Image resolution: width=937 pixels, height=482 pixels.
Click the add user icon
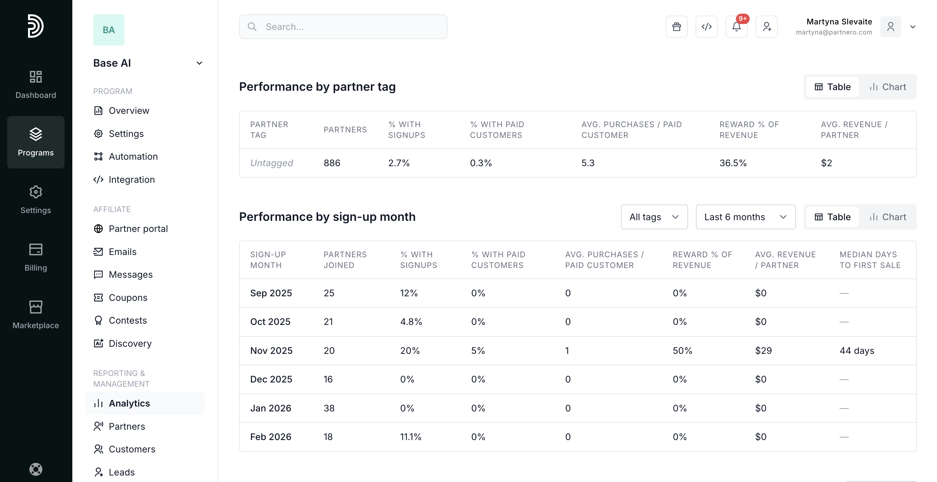(766, 27)
